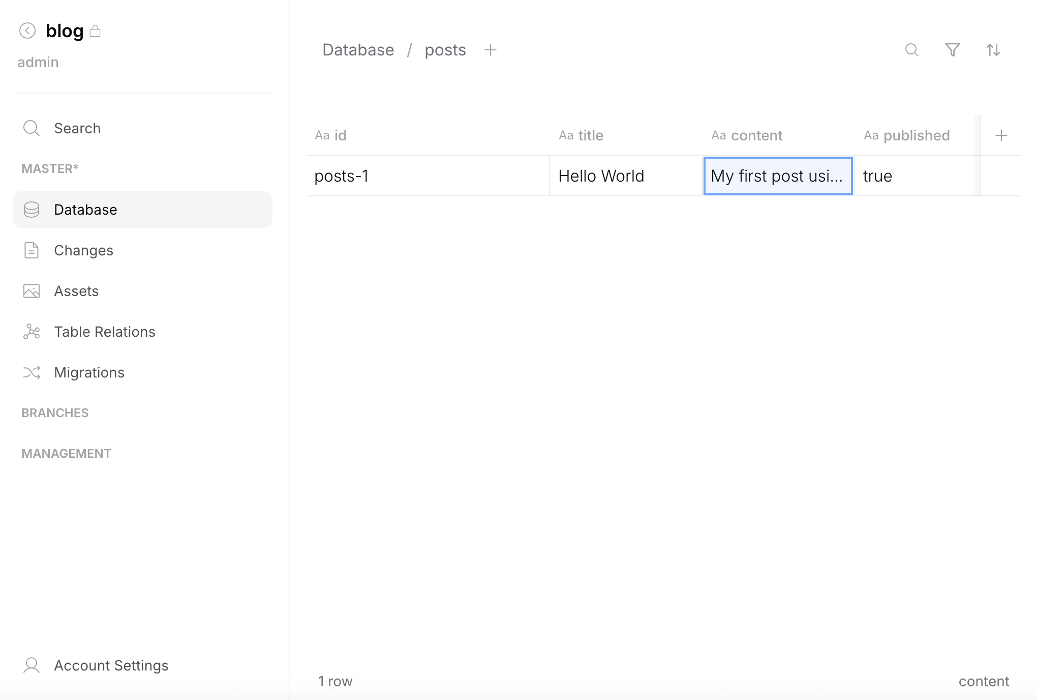Screen dimensions: 1037x700
Task: Expand the BRANCHES section
Action: click(54, 413)
